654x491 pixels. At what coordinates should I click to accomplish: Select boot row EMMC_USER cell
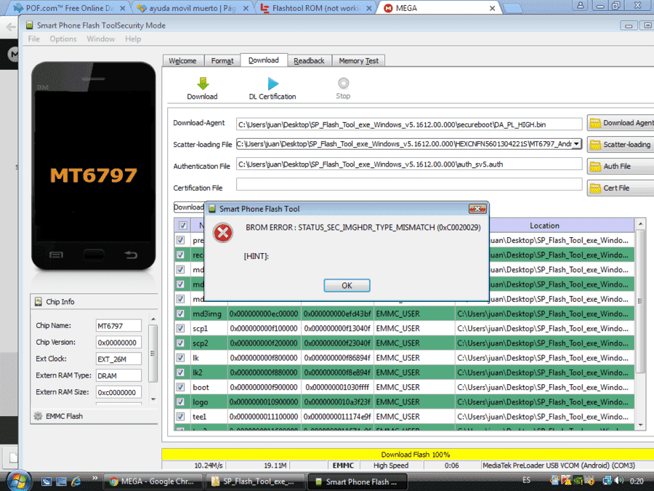(x=413, y=387)
